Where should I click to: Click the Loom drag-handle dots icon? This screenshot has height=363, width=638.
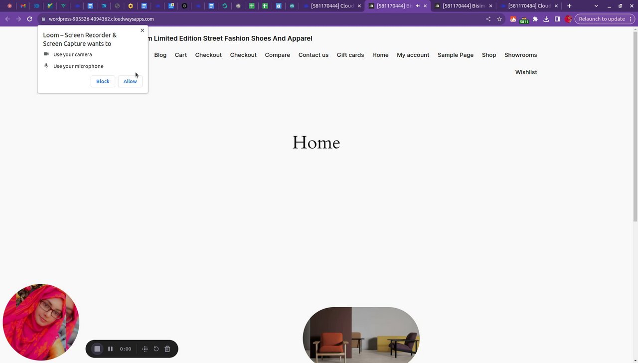pos(145,349)
